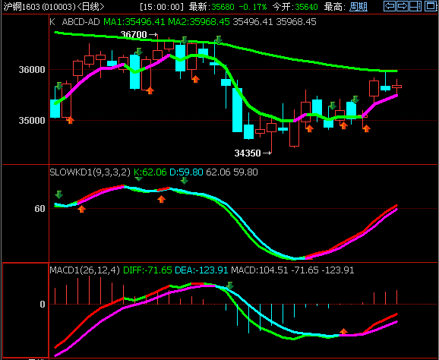The width and height of the screenshot is (439, 360).
Task: Click the right arrow navigation icon
Action: [x=403, y=6]
